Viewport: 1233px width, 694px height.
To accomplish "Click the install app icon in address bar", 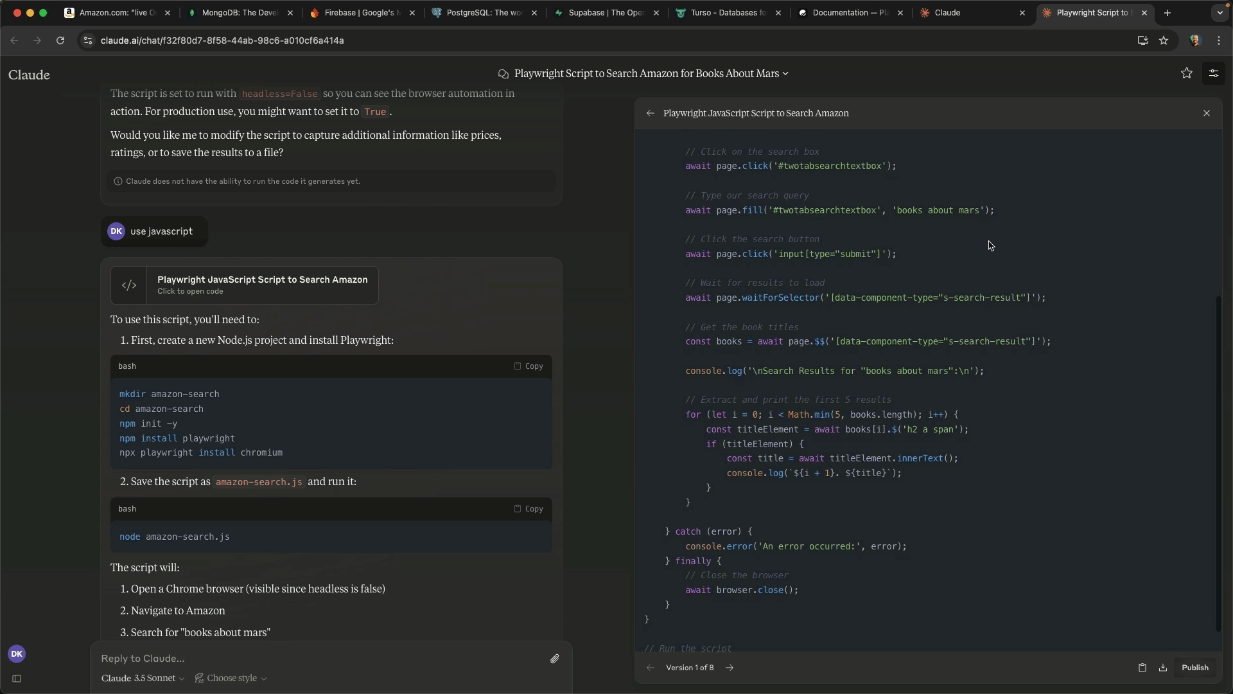I will pos(1142,40).
